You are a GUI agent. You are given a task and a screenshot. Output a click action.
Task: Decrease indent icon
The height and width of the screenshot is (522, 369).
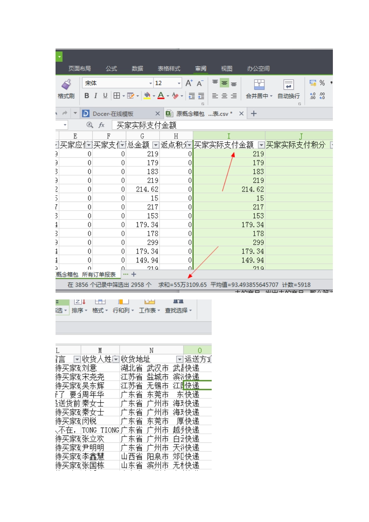click(191, 96)
